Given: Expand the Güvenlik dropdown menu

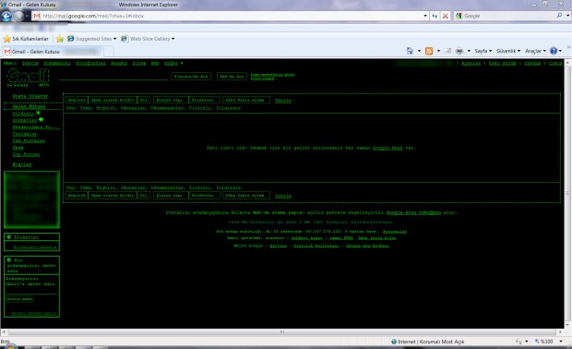Looking at the screenshot, I should (508, 51).
